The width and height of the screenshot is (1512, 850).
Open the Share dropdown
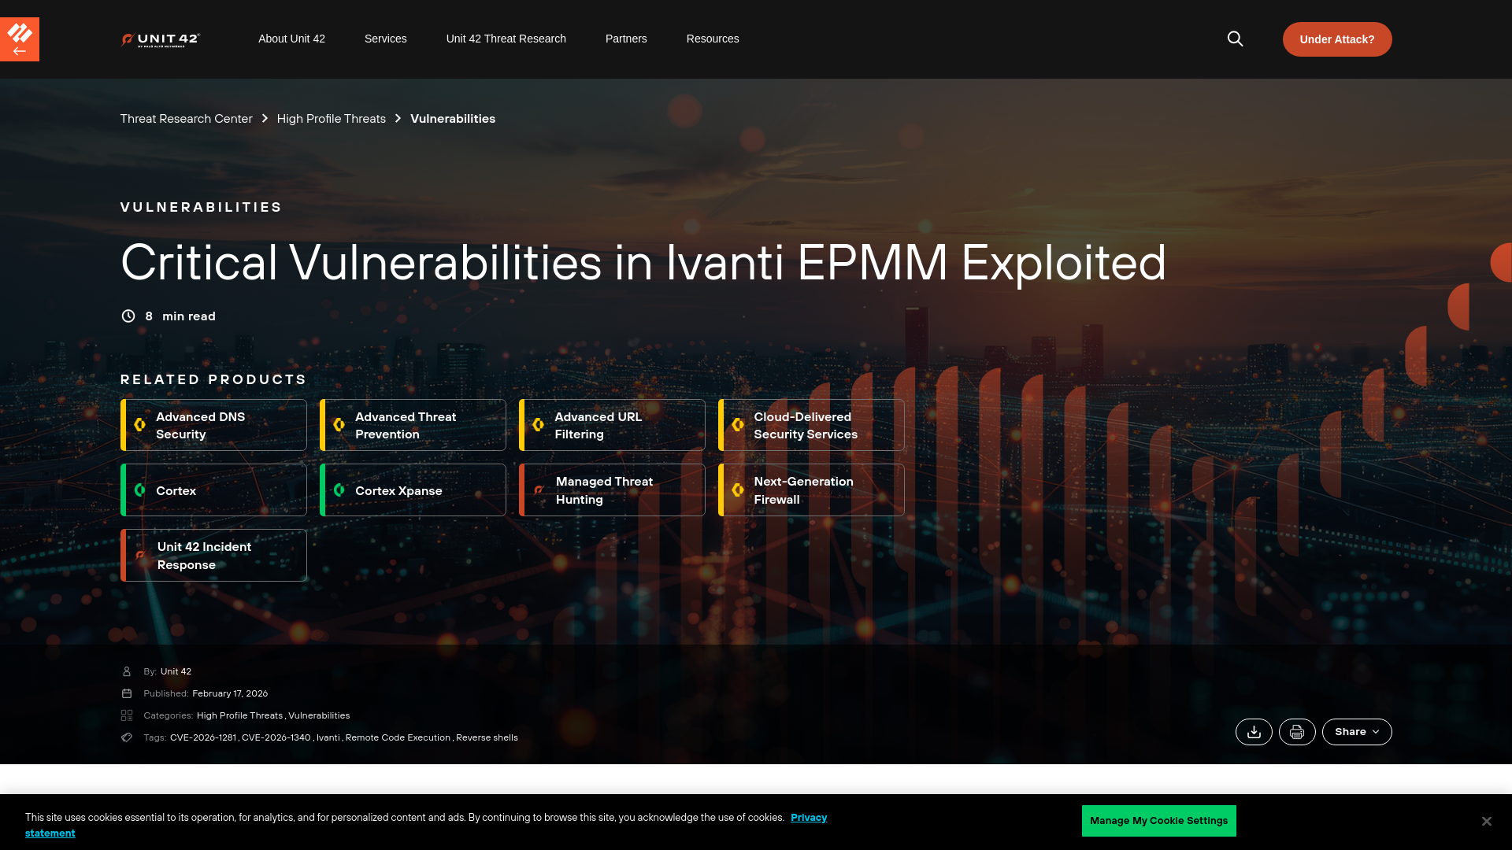(x=1356, y=732)
